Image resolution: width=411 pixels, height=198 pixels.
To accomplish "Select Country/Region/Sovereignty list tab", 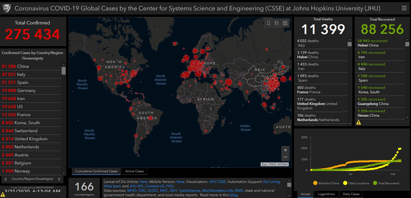I will point(32,179).
